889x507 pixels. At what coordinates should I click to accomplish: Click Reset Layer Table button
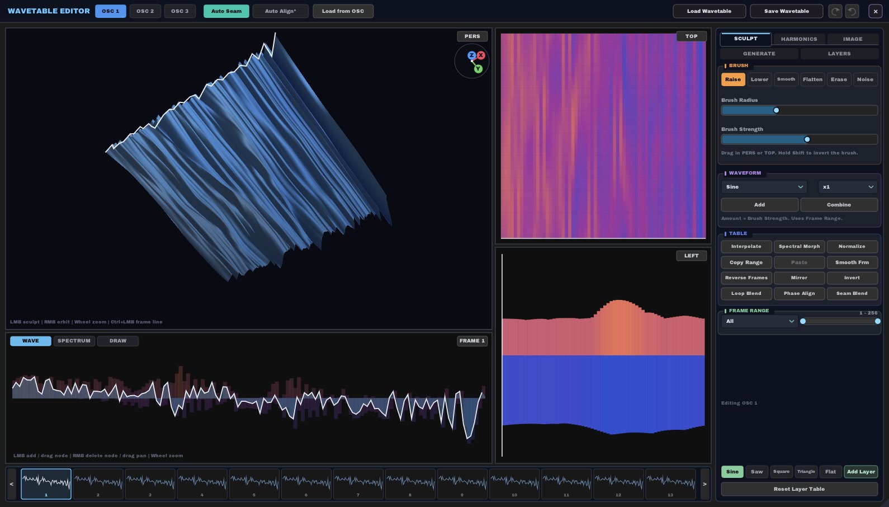(800, 489)
